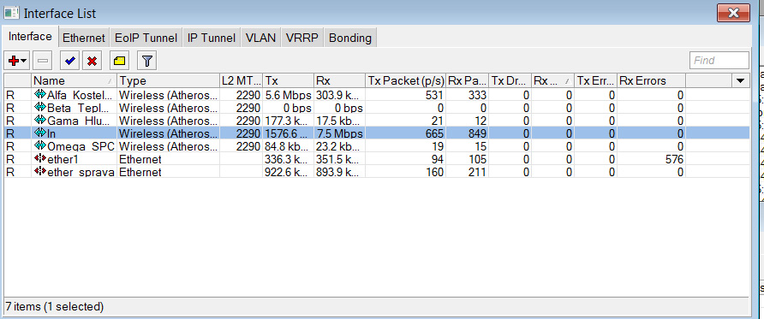Disable interface with the red X icon
Image resolution: width=764 pixels, height=319 pixels.
coord(92,61)
